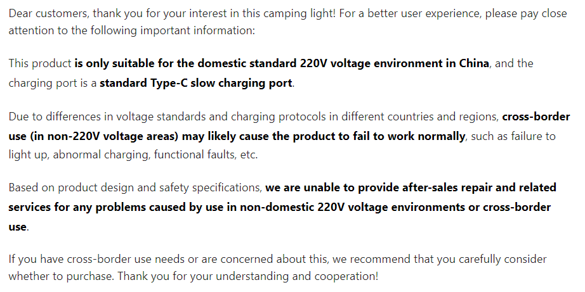Click the bold word "cross-border" ending the line
Screen dimensions: 585x292
point(534,117)
